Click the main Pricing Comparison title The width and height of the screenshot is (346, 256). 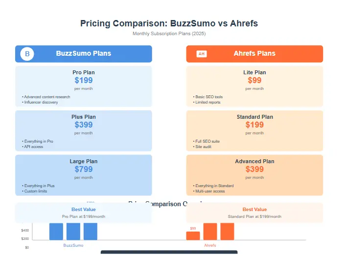tap(169, 23)
